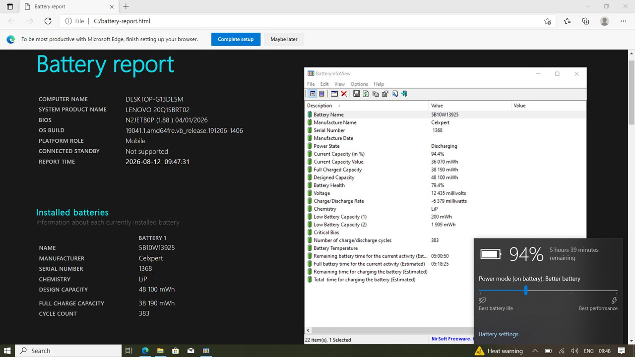635x357 pixels.
Task: Open the Edit menu in BatteryInfoView
Action: [x=324, y=84]
